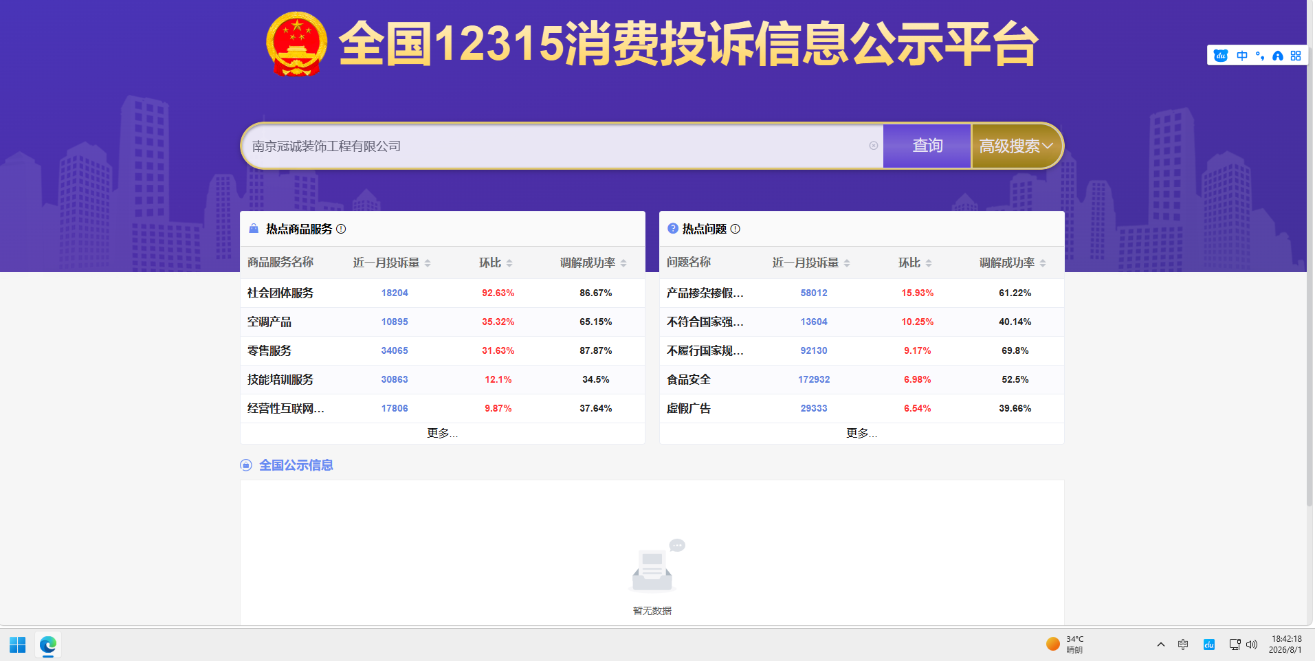This screenshot has width=1315, height=661.
Task: Click complaint count 34065
Action: (x=395, y=350)
